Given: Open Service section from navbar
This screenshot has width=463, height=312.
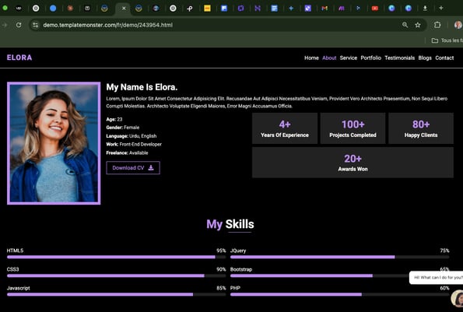Looking at the screenshot, I should coord(349,58).
